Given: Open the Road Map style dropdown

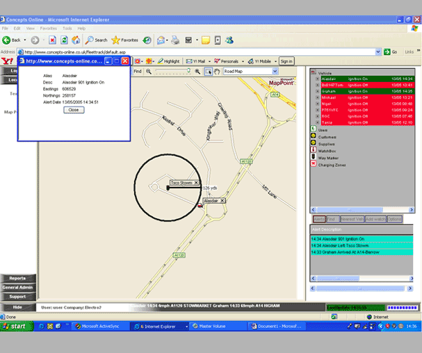Looking at the screenshot, I should tap(275, 72).
